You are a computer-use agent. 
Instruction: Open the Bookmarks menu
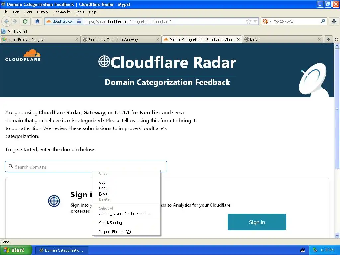point(62,12)
